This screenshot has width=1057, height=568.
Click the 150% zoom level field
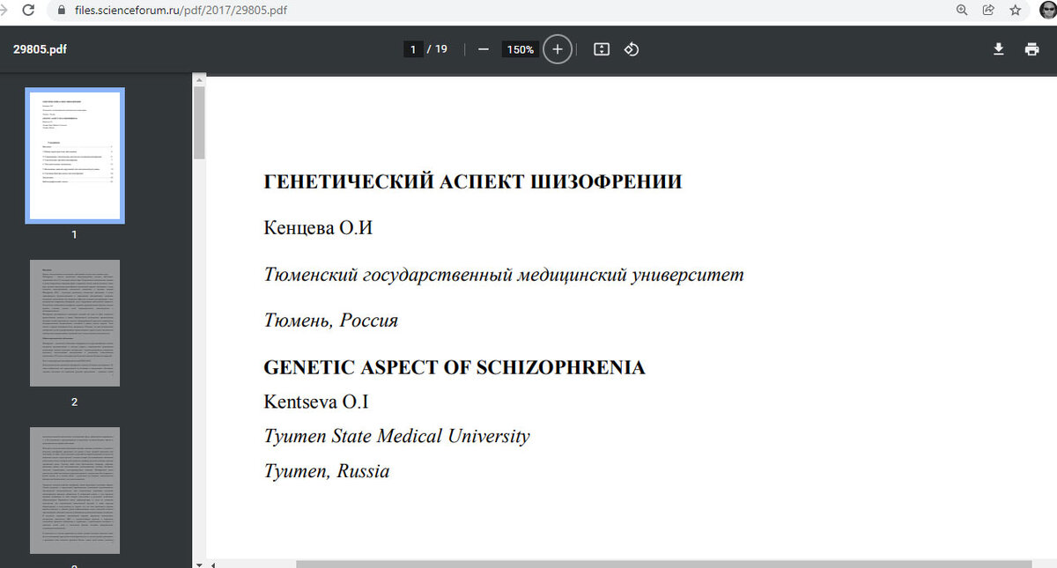[520, 49]
